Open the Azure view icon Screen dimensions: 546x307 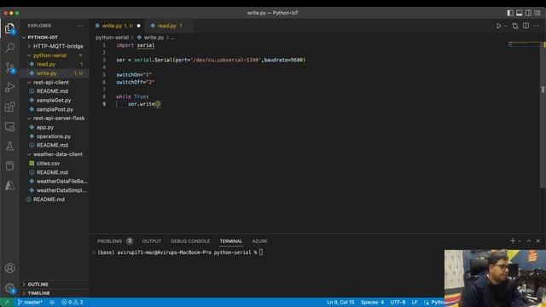click(9, 186)
